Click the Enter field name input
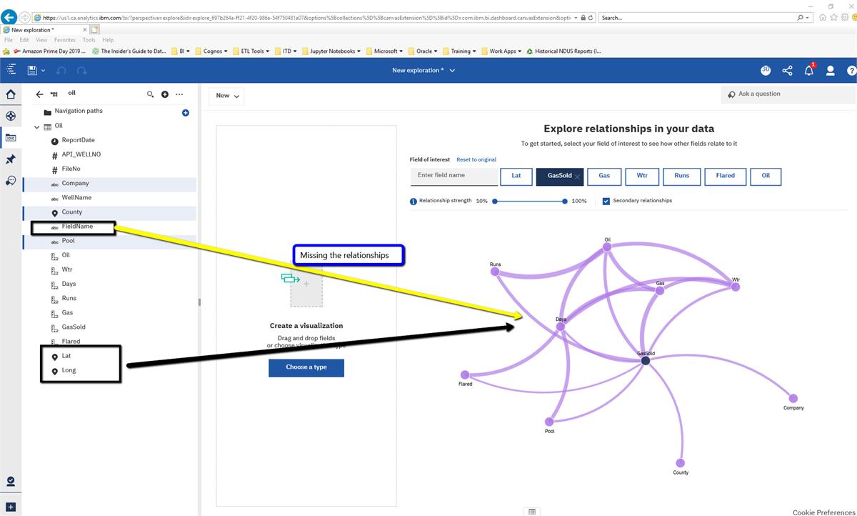The image size is (857, 516). [454, 176]
